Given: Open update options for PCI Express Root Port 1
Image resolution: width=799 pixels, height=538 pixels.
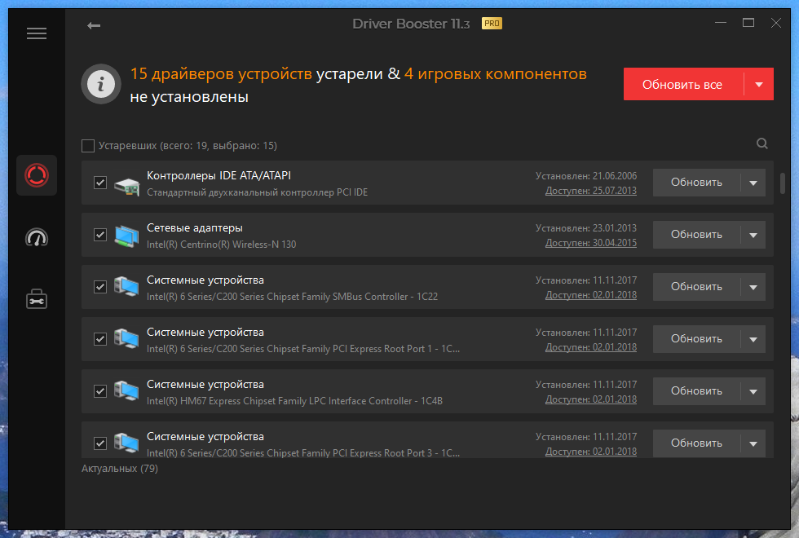Looking at the screenshot, I should (x=753, y=339).
